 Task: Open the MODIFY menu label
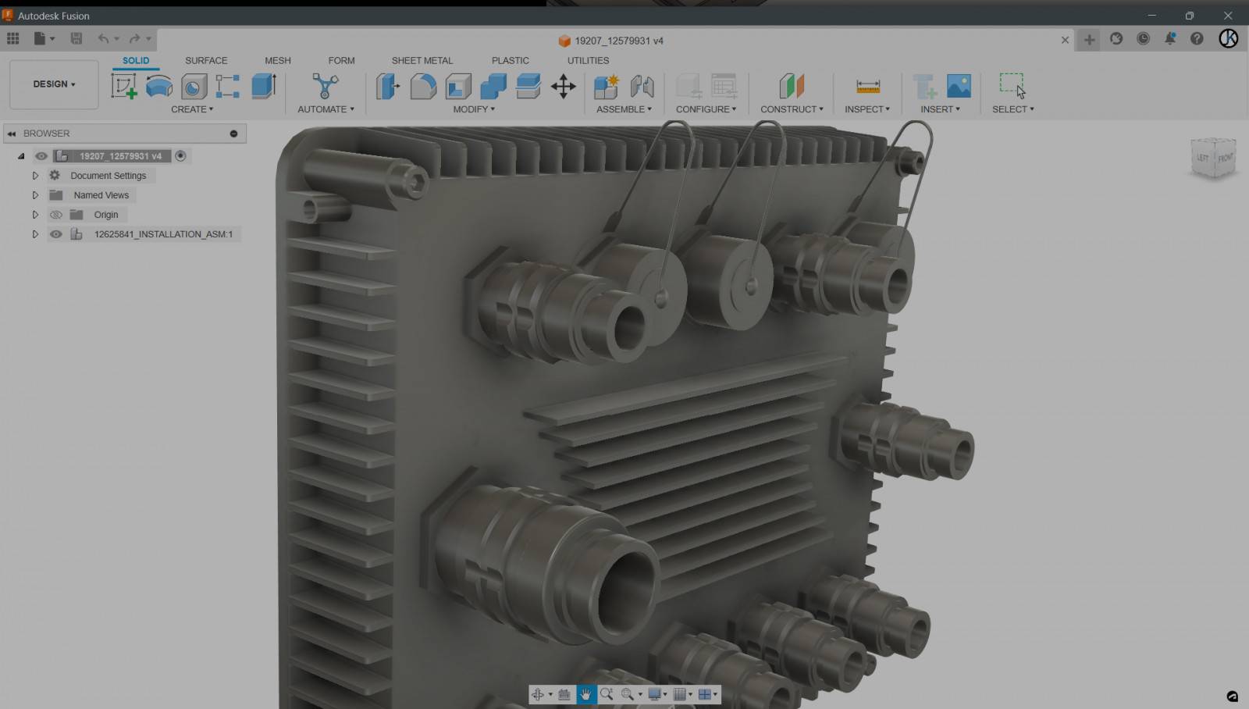[x=474, y=109]
